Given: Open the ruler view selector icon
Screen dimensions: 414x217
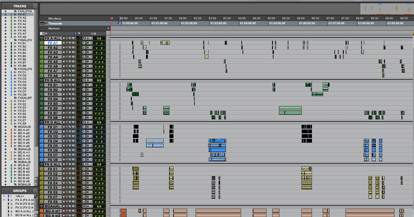Looking at the screenshot, I should [43, 23].
